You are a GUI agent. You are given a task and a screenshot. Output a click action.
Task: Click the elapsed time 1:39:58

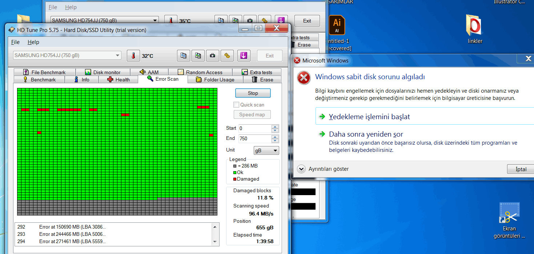(265, 241)
